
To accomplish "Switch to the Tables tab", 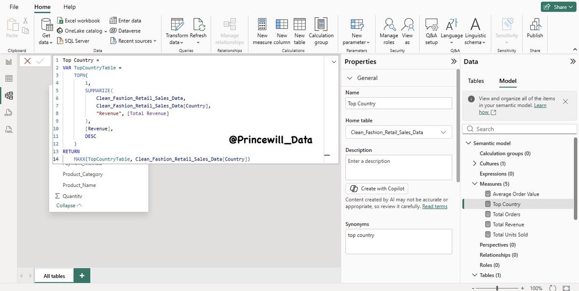I will tap(476, 81).
